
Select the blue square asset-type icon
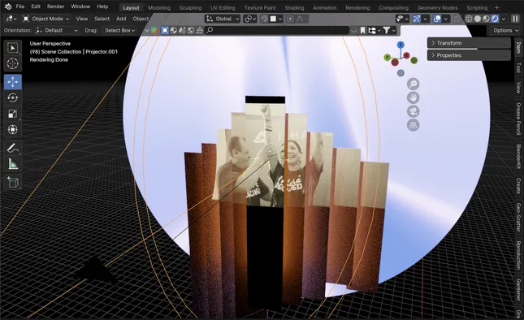click(x=165, y=30)
